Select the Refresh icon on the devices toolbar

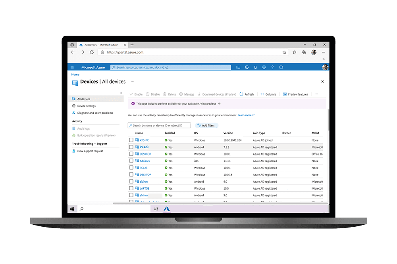tap(247, 94)
